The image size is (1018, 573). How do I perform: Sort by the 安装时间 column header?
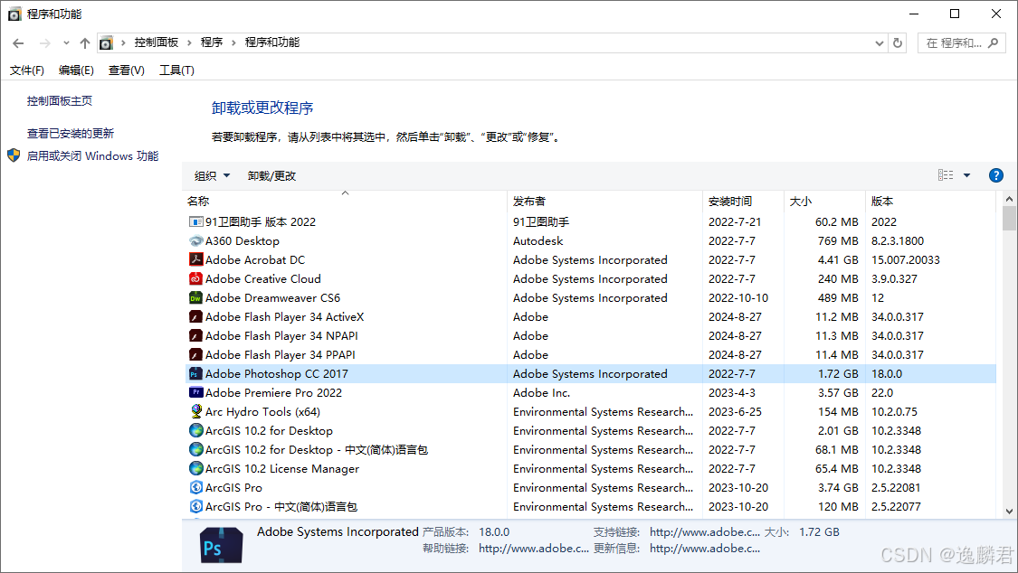[x=744, y=201]
